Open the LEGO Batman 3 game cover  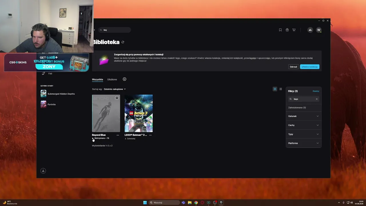point(139,113)
